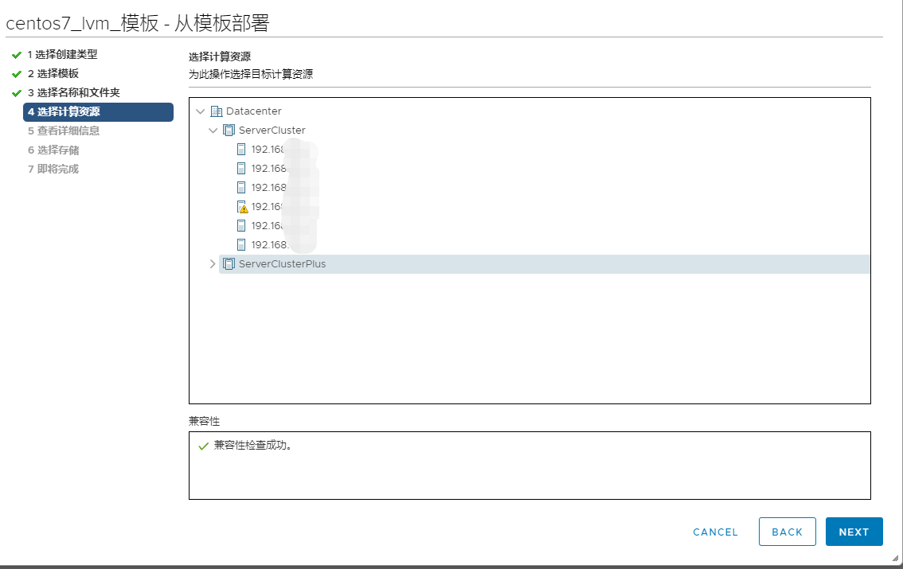Image resolution: width=903 pixels, height=569 pixels.
Task: Select the host with warning icon
Action: tap(242, 207)
